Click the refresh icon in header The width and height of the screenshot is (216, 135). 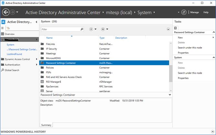click(x=184, y=12)
